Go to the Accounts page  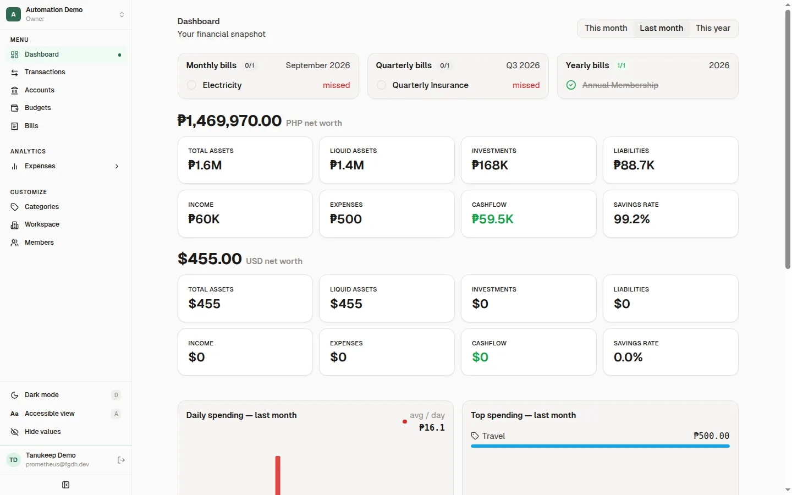tap(66, 90)
